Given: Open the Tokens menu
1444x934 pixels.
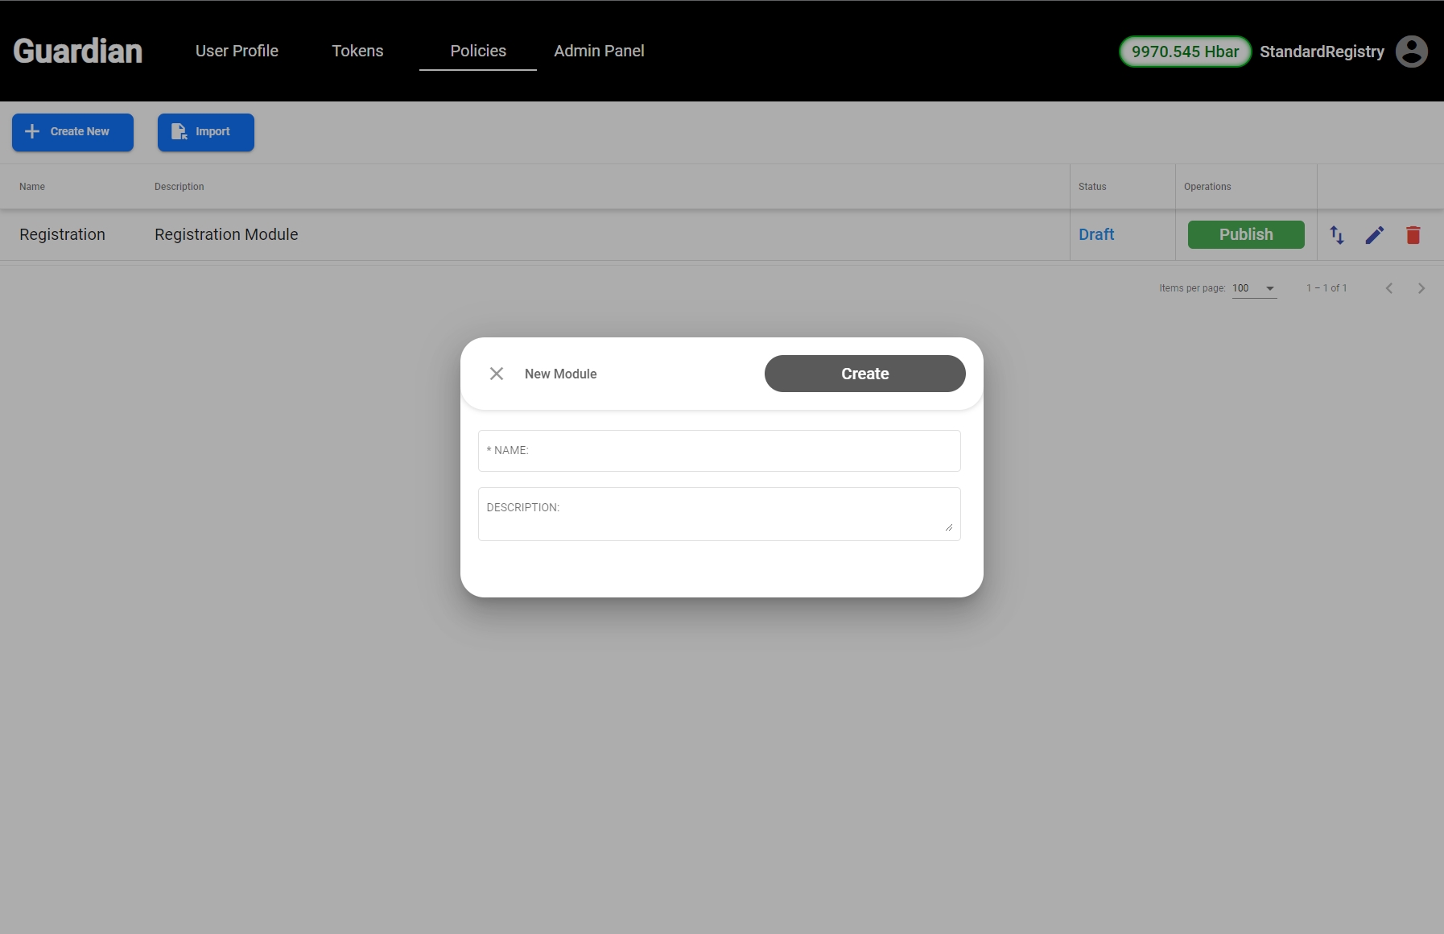Looking at the screenshot, I should click(x=357, y=51).
